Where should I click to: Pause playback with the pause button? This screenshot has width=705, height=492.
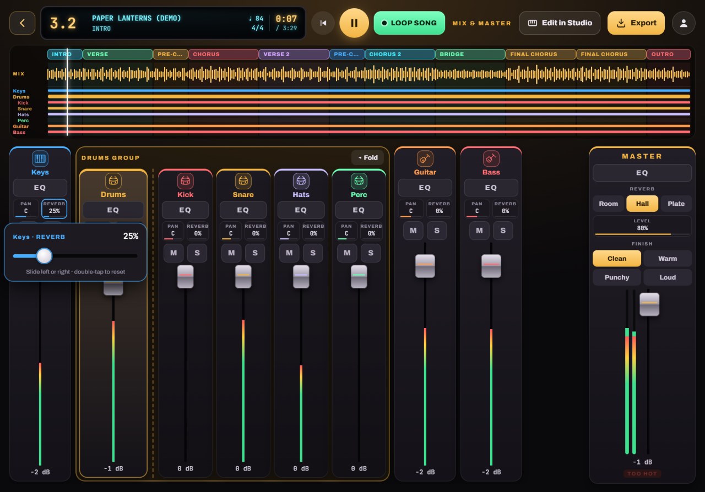[x=354, y=23]
